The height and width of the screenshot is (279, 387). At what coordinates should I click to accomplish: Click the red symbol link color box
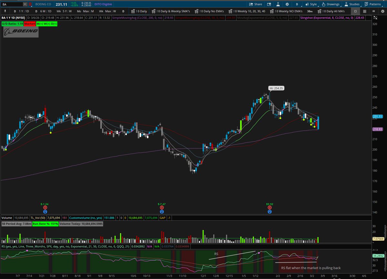(30, 4)
